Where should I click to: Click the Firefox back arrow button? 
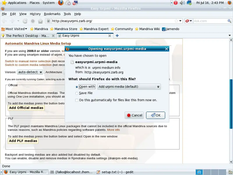(4, 21)
